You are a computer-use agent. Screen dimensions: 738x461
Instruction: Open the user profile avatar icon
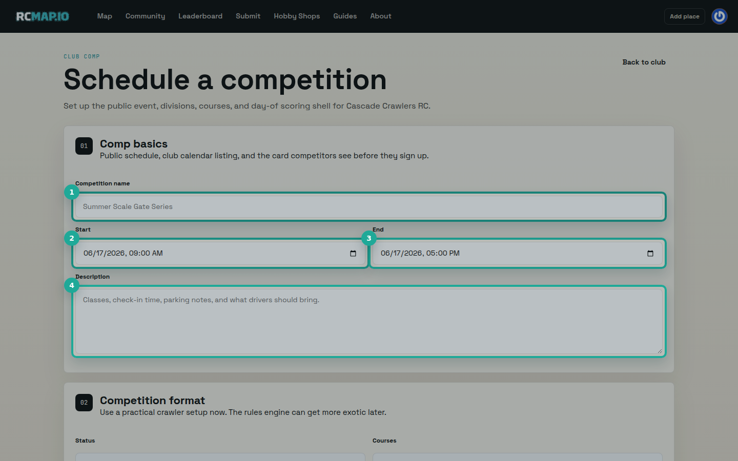(719, 16)
